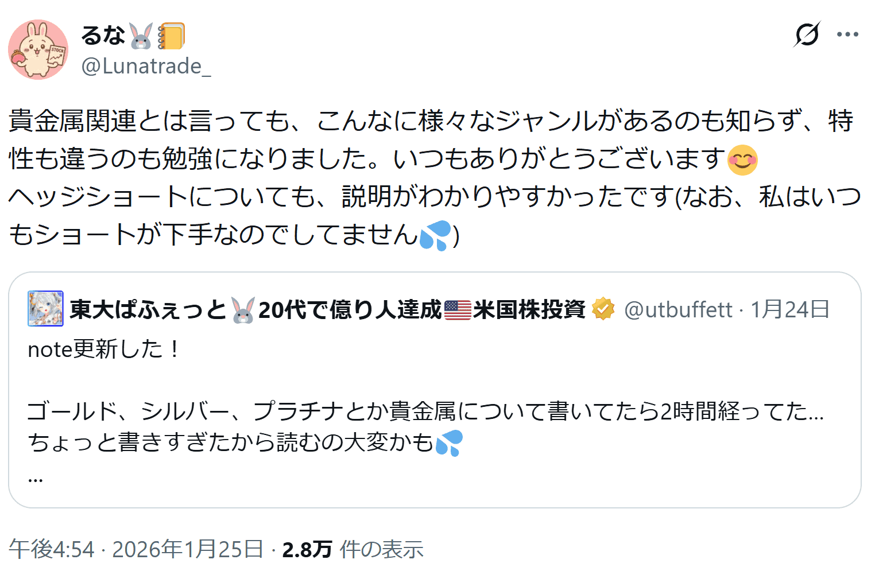
Task: Open the るな display name link
Action: [103, 36]
